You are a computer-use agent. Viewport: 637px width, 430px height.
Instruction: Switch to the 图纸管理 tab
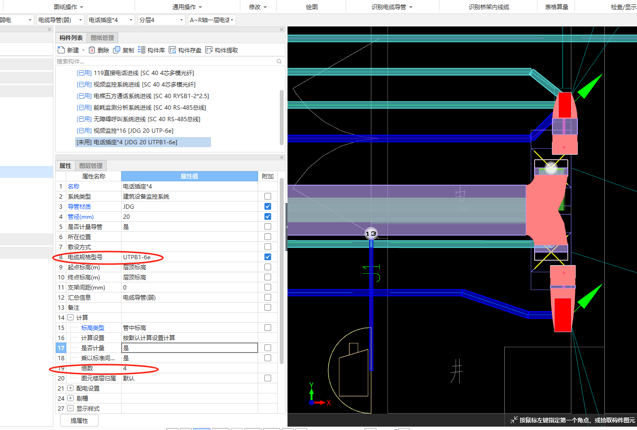[x=102, y=38]
